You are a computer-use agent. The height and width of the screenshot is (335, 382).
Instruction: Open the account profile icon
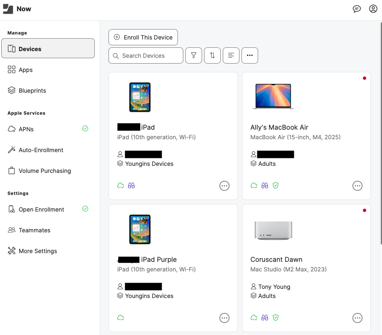click(x=373, y=9)
